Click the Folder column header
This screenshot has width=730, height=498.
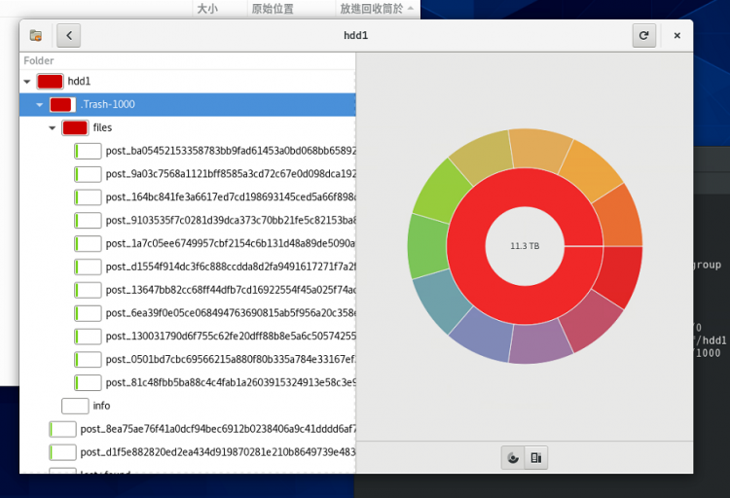click(x=39, y=60)
